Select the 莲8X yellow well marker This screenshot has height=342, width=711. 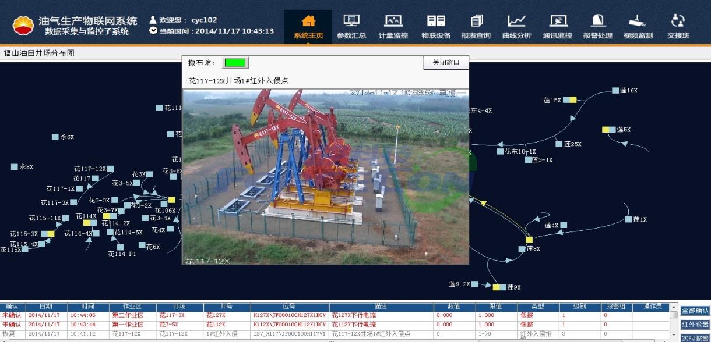pyautogui.click(x=529, y=240)
